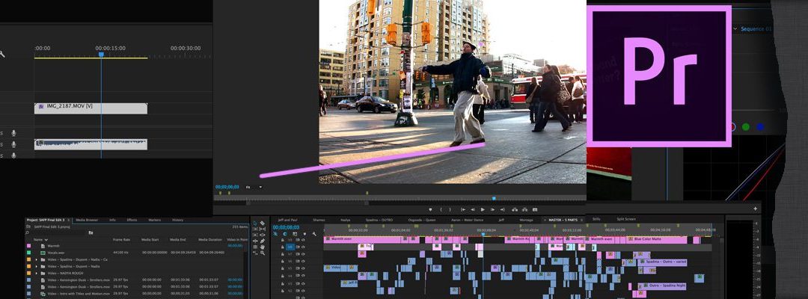Click the microphone voice-over icon on the first audio track
808x299 pixels.
click(13, 133)
